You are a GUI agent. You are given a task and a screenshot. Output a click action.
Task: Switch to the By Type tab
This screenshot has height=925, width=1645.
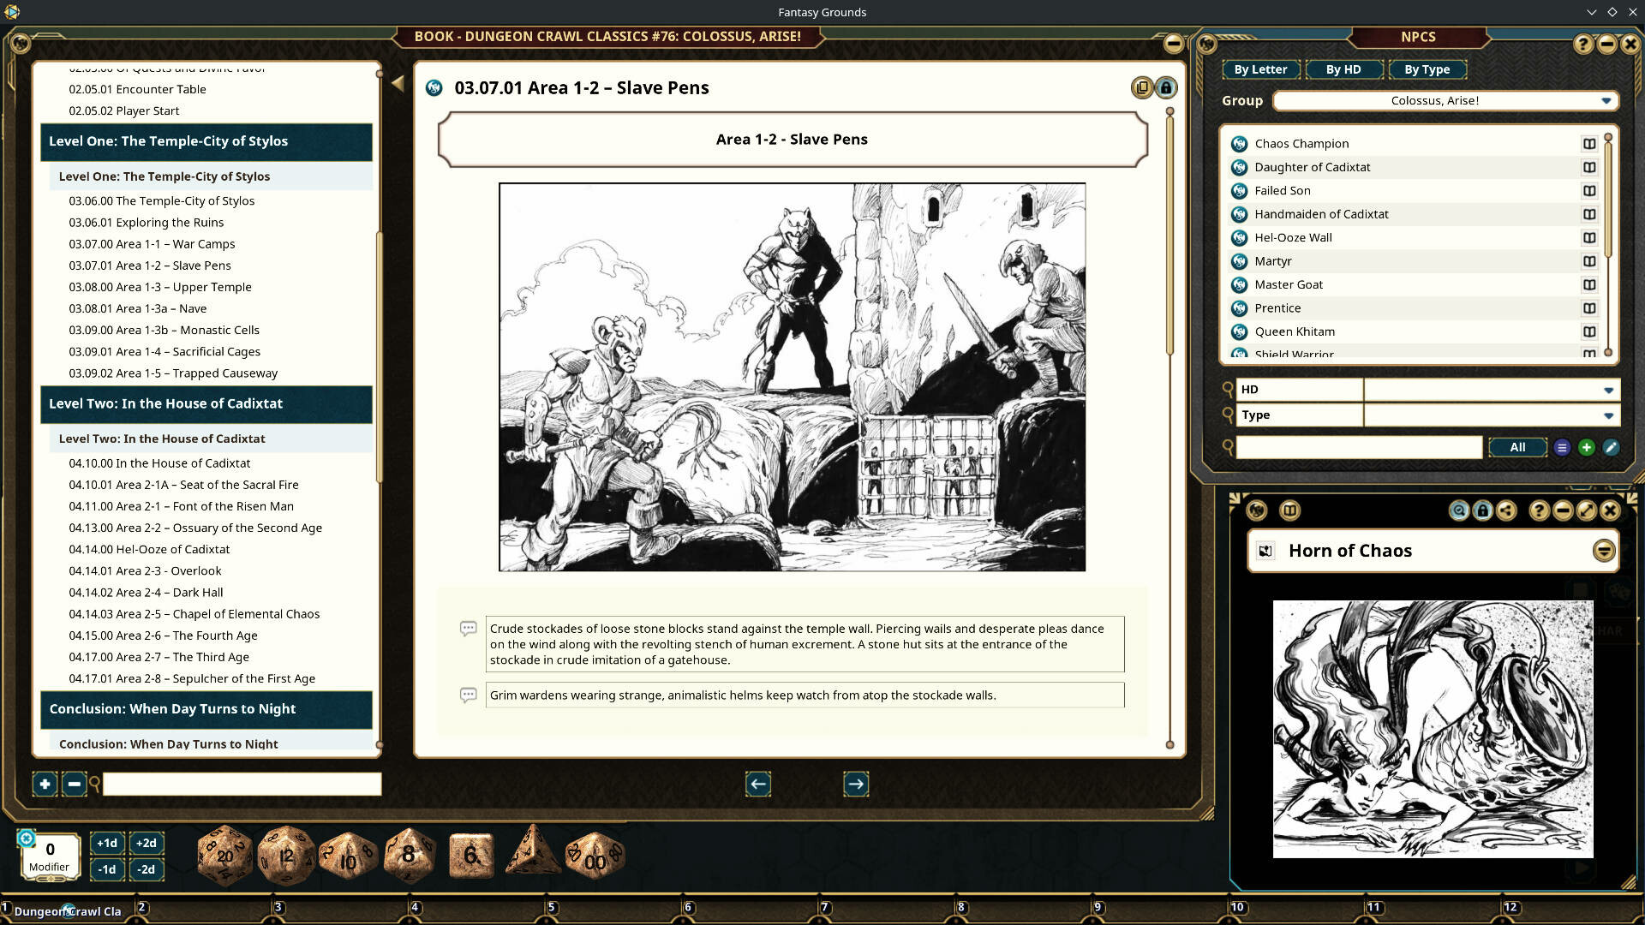[x=1427, y=69]
